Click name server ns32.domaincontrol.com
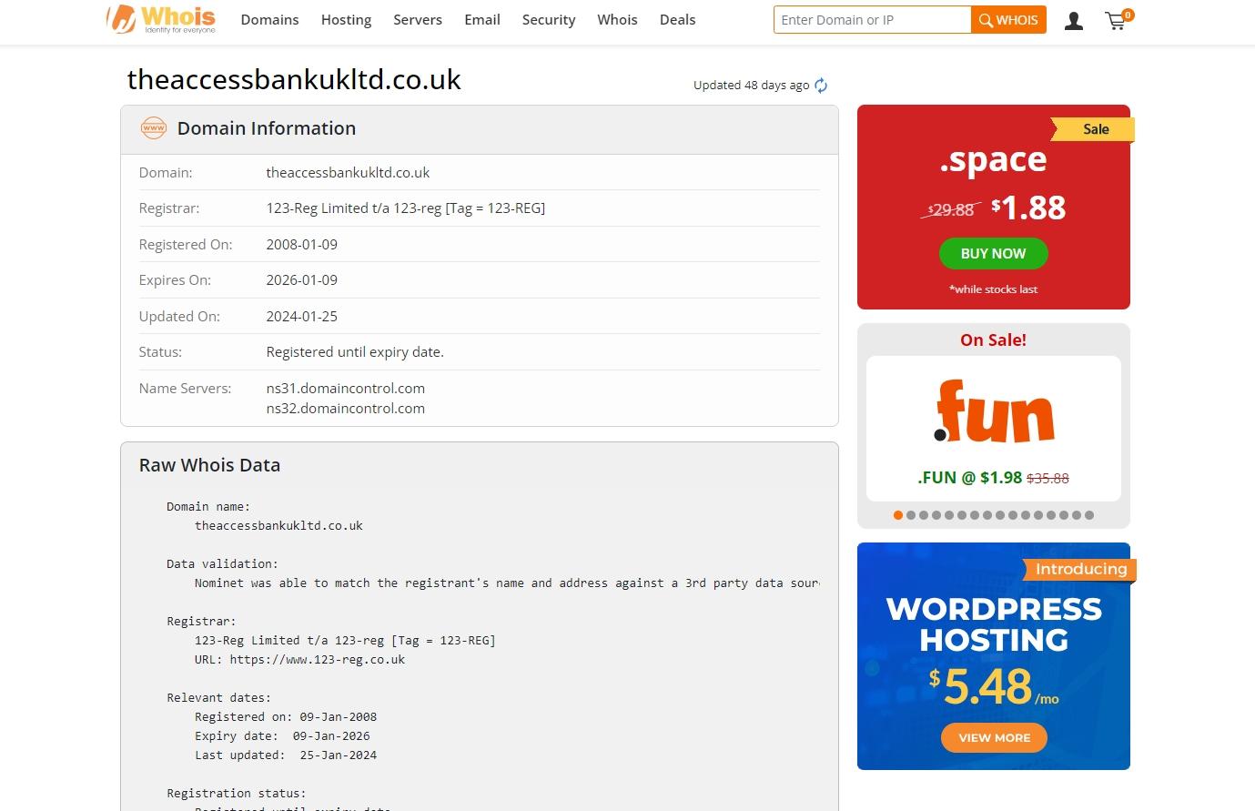The image size is (1255, 811). click(x=345, y=409)
